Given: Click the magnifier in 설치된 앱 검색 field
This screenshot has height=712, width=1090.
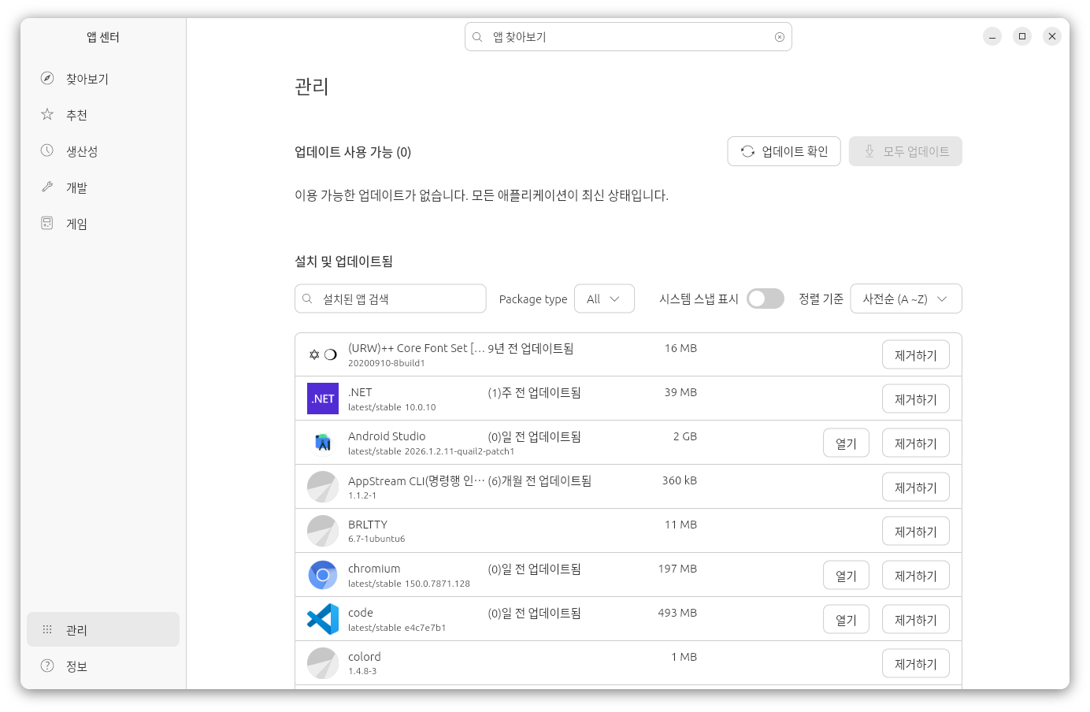Looking at the screenshot, I should [x=307, y=299].
